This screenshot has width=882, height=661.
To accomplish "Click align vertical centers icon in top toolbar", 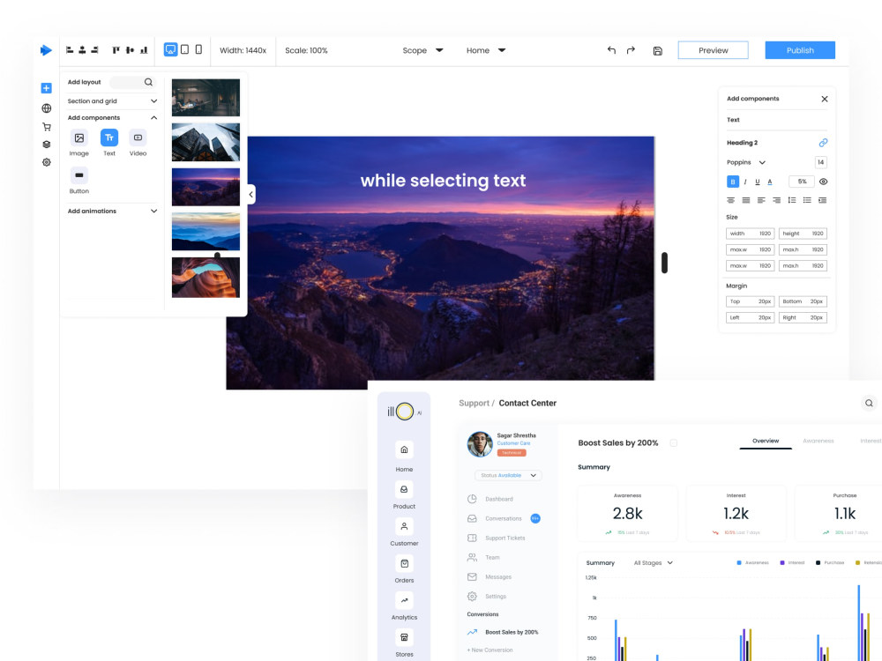I will 130,50.
